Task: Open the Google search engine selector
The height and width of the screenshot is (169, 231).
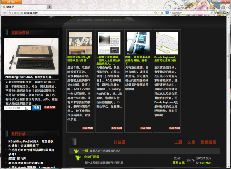Action: pyautogui.click(x=169, y=13)
